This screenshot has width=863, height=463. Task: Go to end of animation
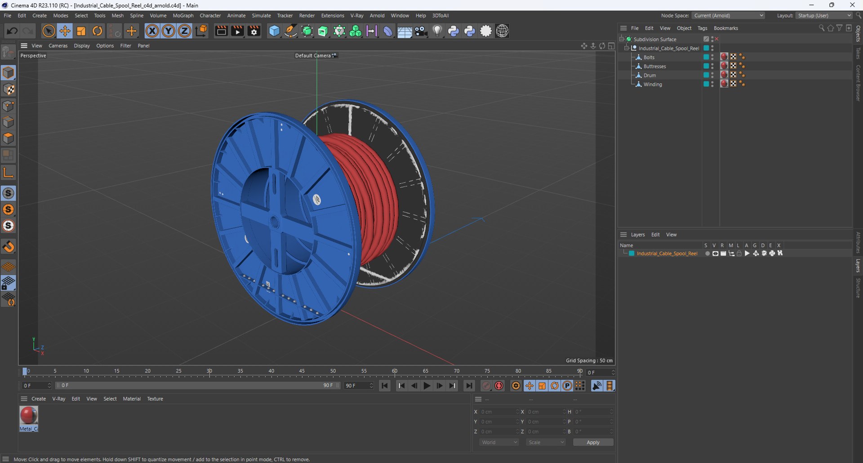click(469, 386)
